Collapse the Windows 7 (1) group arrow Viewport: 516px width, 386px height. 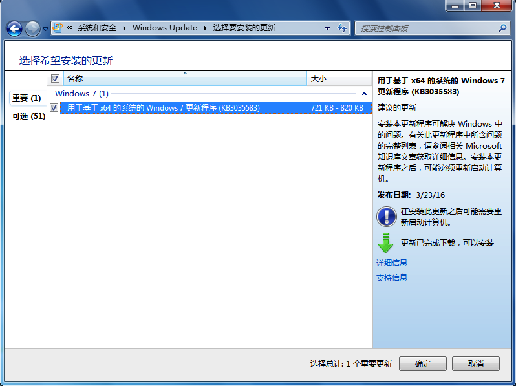click(x=364, y=94)
